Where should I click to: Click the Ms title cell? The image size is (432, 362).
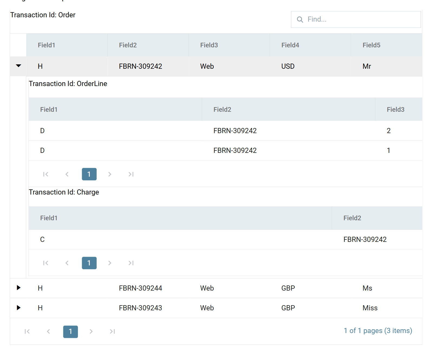coord(387,288)
